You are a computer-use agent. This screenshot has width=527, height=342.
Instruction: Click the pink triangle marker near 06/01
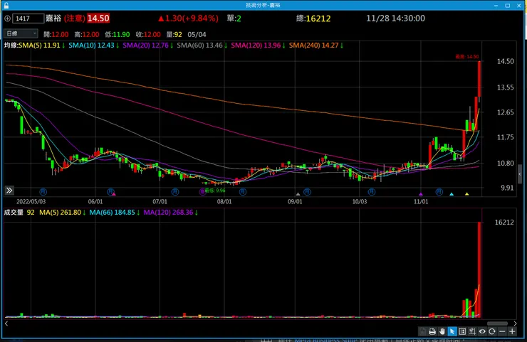114,194
